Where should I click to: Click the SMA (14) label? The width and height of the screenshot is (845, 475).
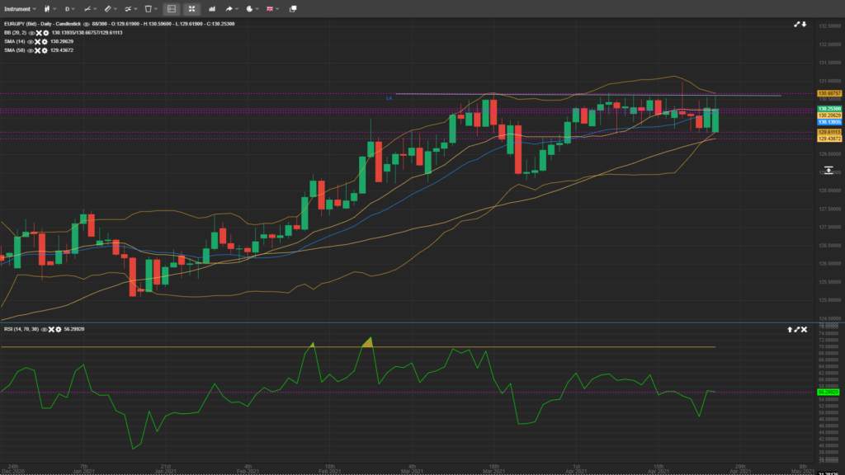[x=15, y=41]
